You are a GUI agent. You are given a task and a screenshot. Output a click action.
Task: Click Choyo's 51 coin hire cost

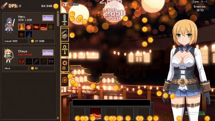[42, 68]
